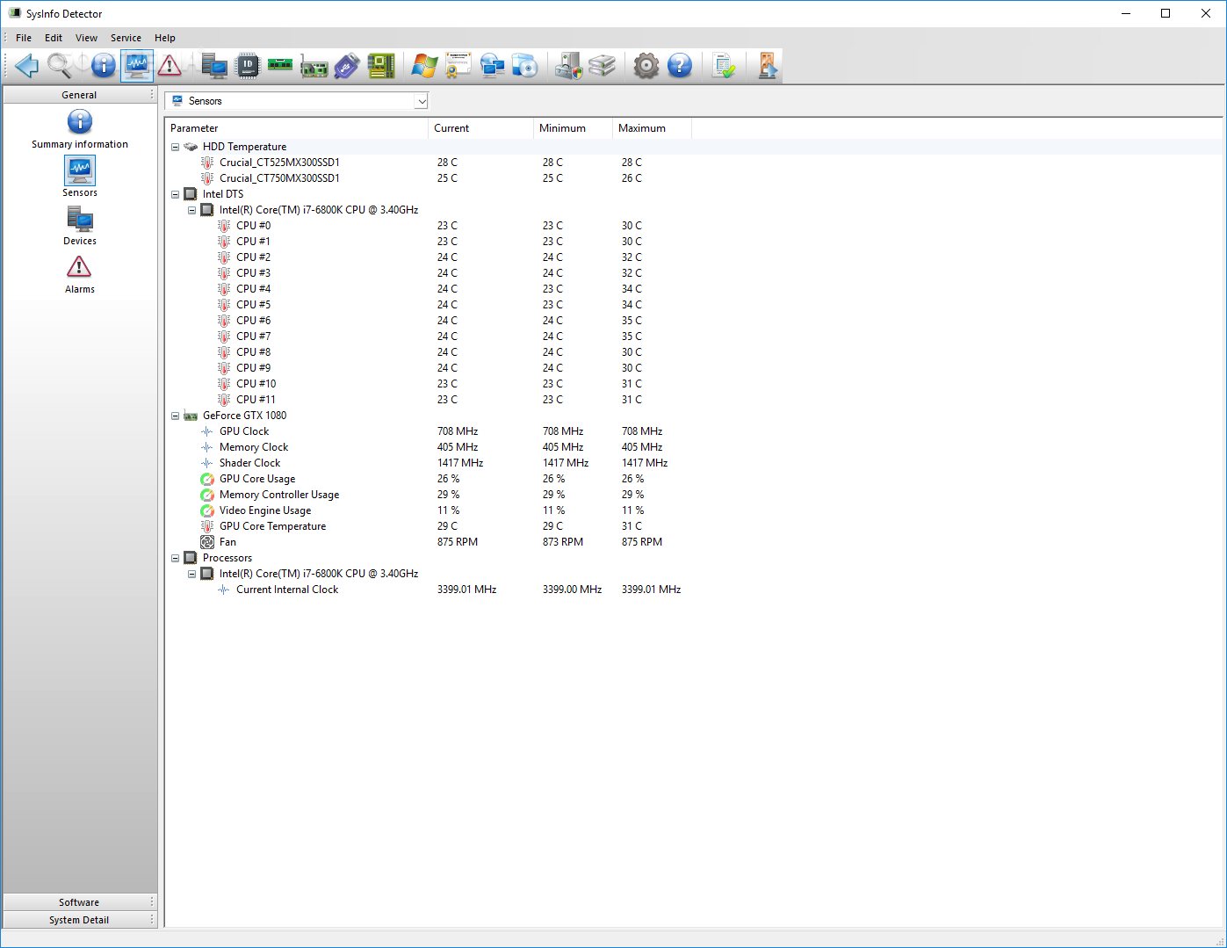Collapse the i7-6800K node under Processors
The image size is (1227, 948).
(191, 574)
